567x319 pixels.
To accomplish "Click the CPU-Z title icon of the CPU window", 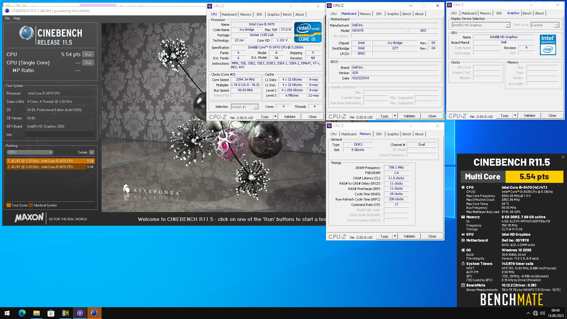I will click(x=210, y=6).
